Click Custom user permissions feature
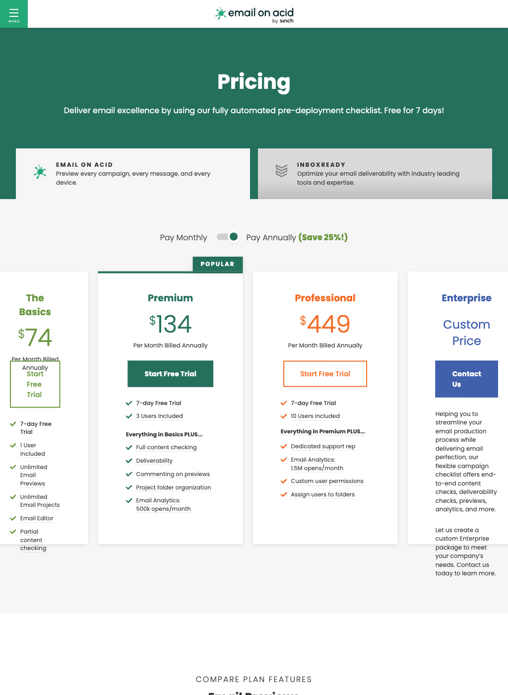 (x=327, y=481)
